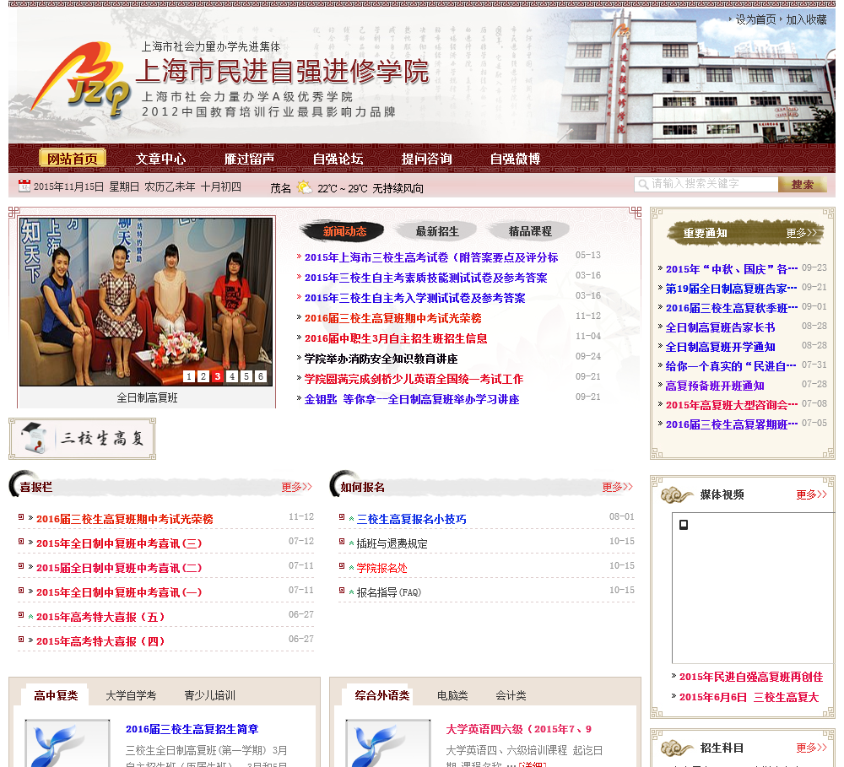This screenshot has width=844, height=767.
Task: Click the JZQ school logo
Action: (81, 79)
